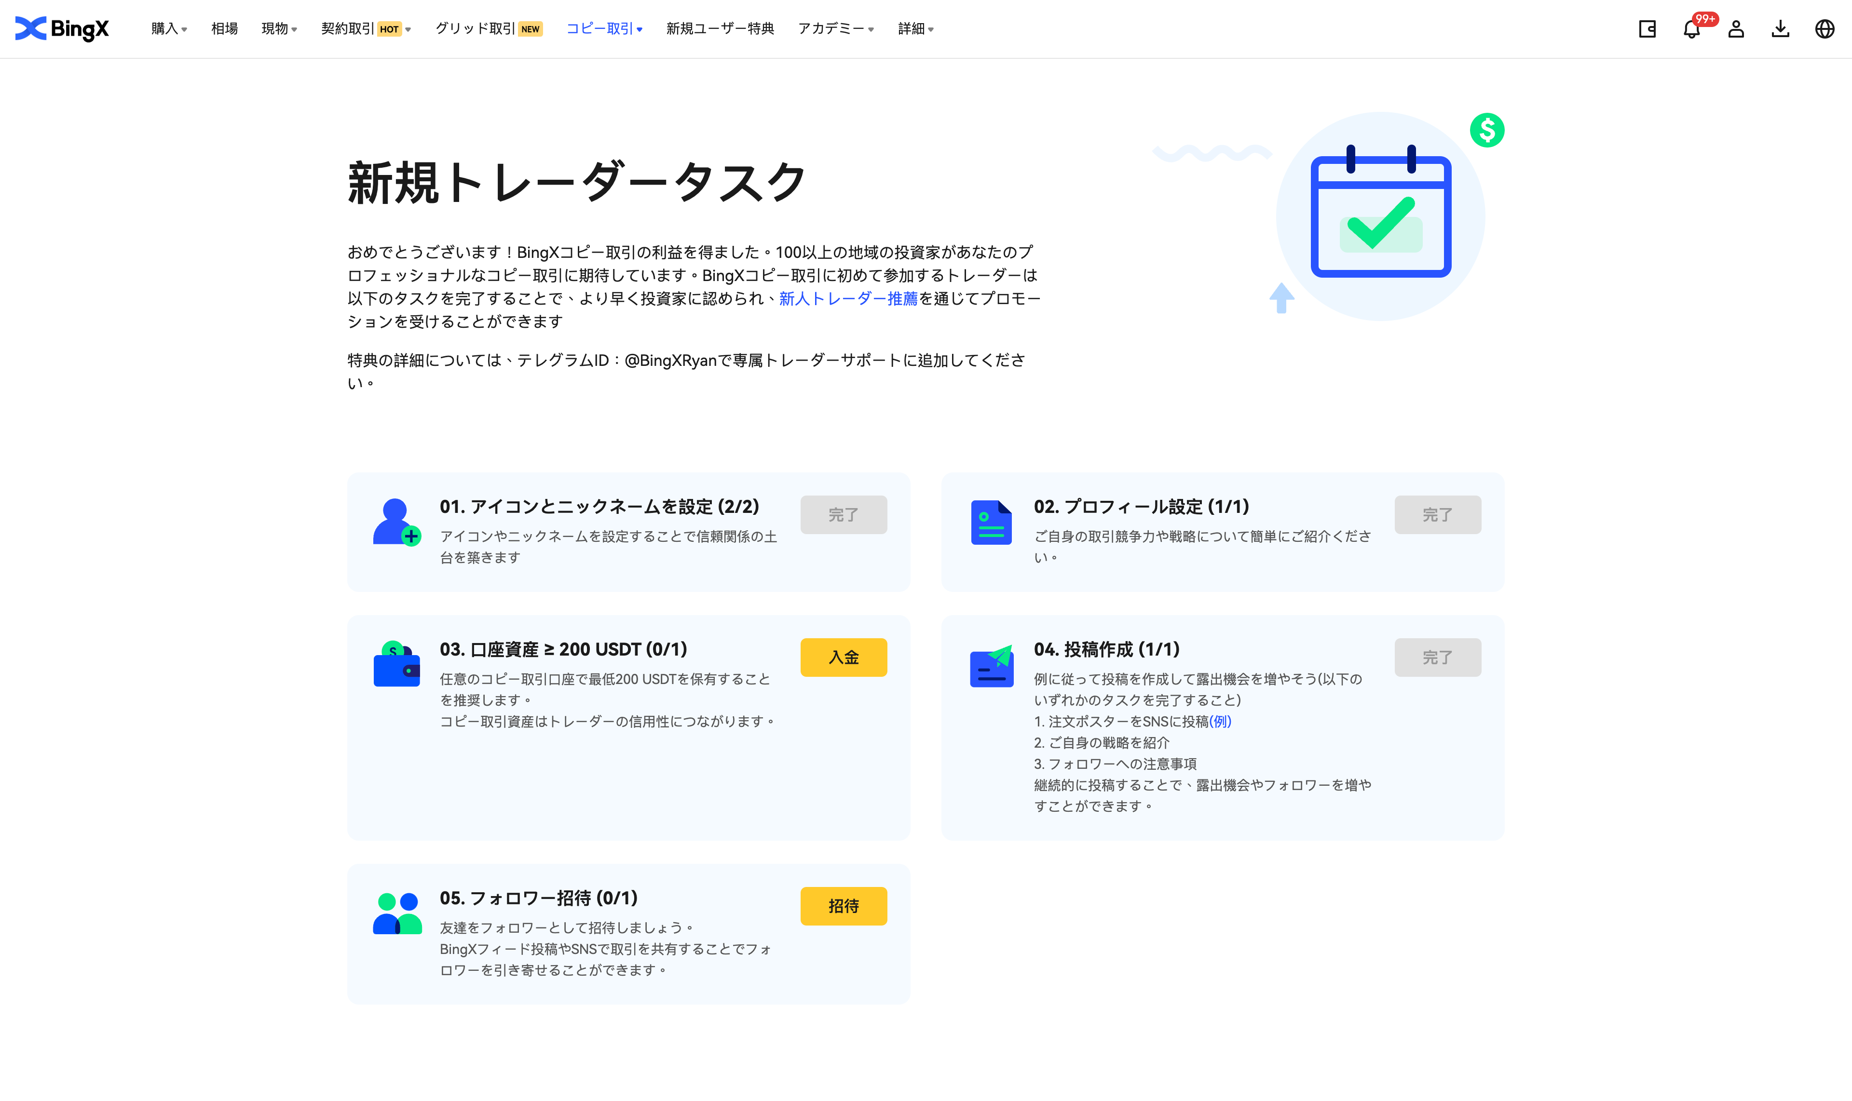Open the コピー取引 dropdown menu

pyautogui.click(x=603, y=29)
